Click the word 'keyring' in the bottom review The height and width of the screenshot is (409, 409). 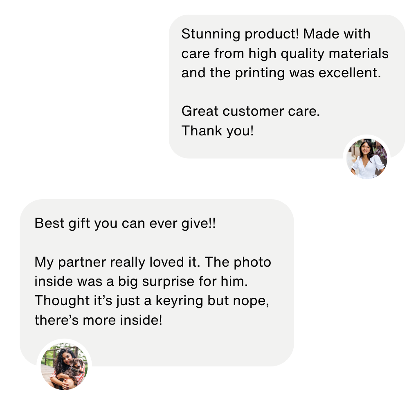pos(179,301)
